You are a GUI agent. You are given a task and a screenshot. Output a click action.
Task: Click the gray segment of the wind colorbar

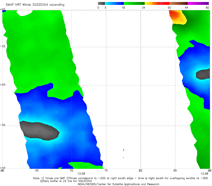pyautogui.click(x=101, y=3)
